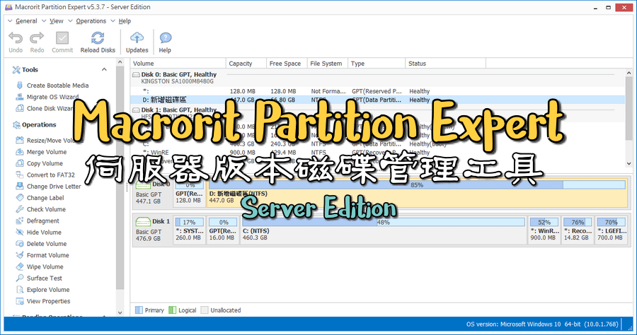Choose the Change Label operation
The image size is (637, 335).
(40, 198)
